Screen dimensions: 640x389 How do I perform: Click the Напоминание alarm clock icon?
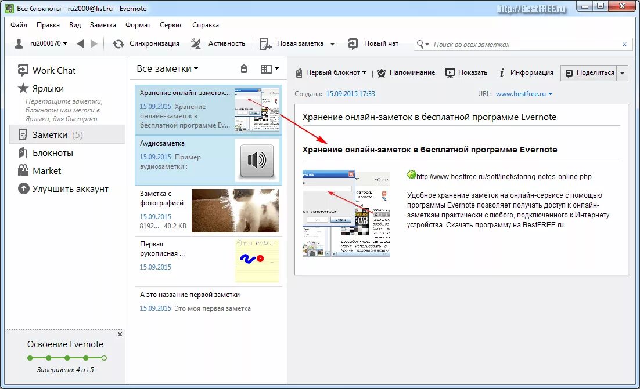coord(382,73)
